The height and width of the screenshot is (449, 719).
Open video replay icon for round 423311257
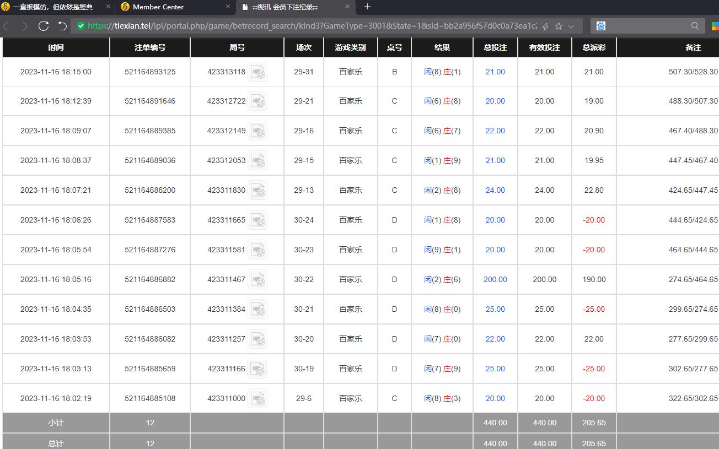tap(257, 339)
